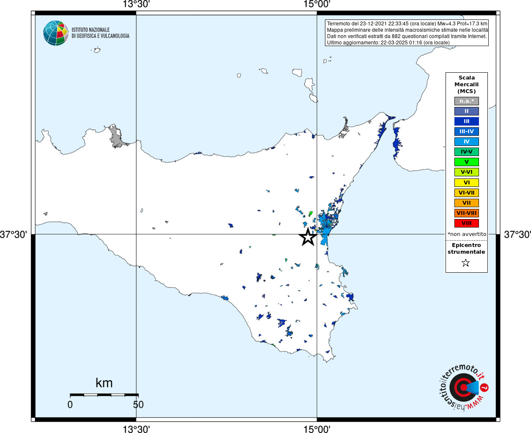Select the gray n.a.* legend swatch
Screen dimensions: 531x433
coord(467,101)
